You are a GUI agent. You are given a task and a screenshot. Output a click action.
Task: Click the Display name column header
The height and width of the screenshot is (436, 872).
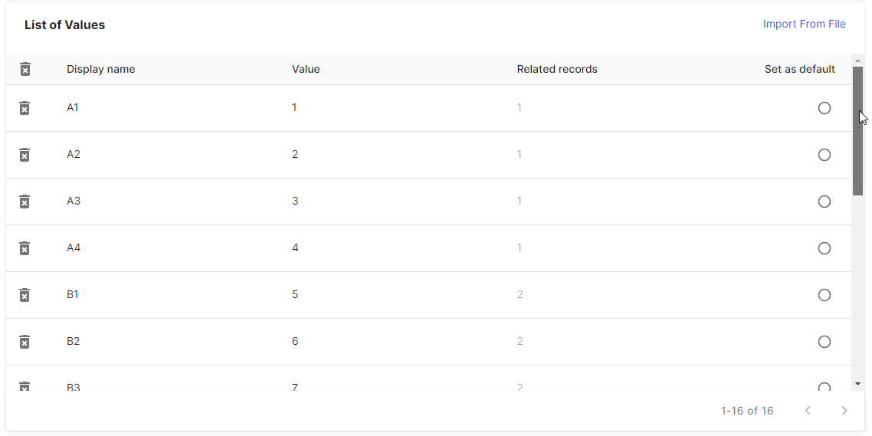[x=100, y=69]
